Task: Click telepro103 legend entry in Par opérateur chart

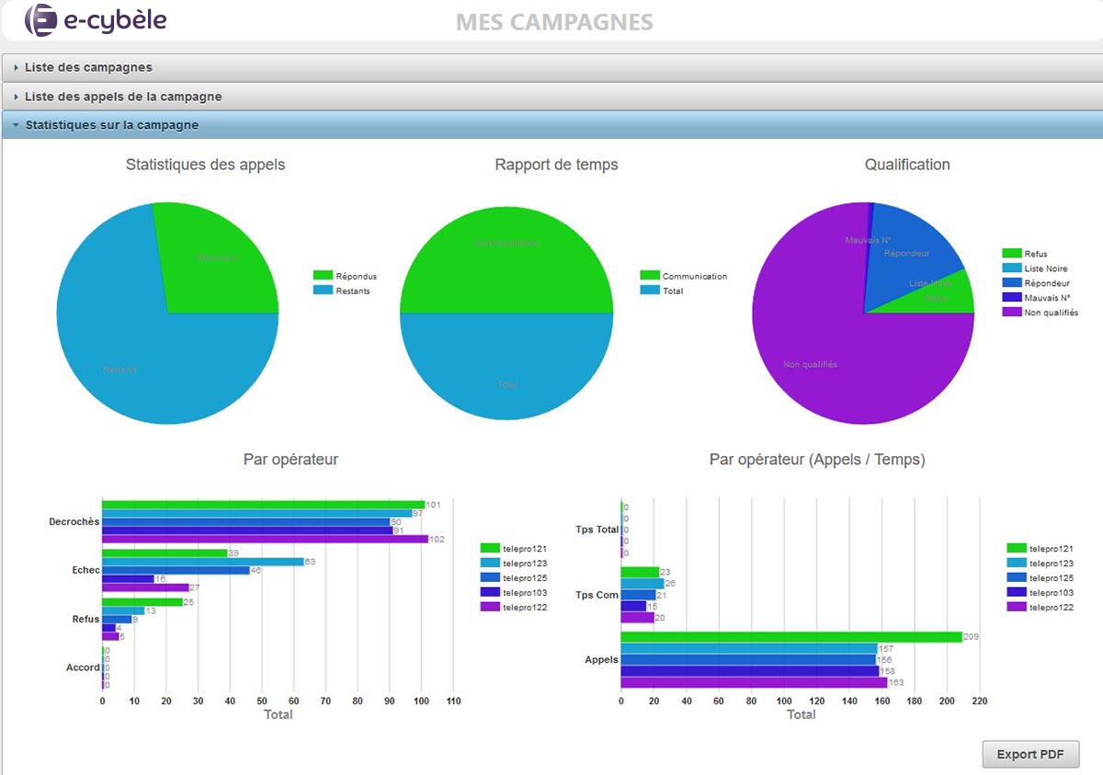Action: pos(514,593)
